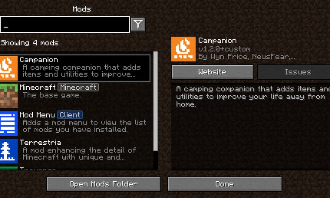Close the mods screen with Done
Viewport: 330px width, 198px height.
click(225, 184)
